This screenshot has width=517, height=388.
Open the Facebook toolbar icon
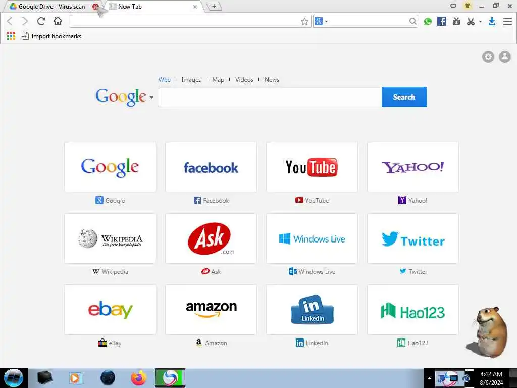click(x=442, y=21)
